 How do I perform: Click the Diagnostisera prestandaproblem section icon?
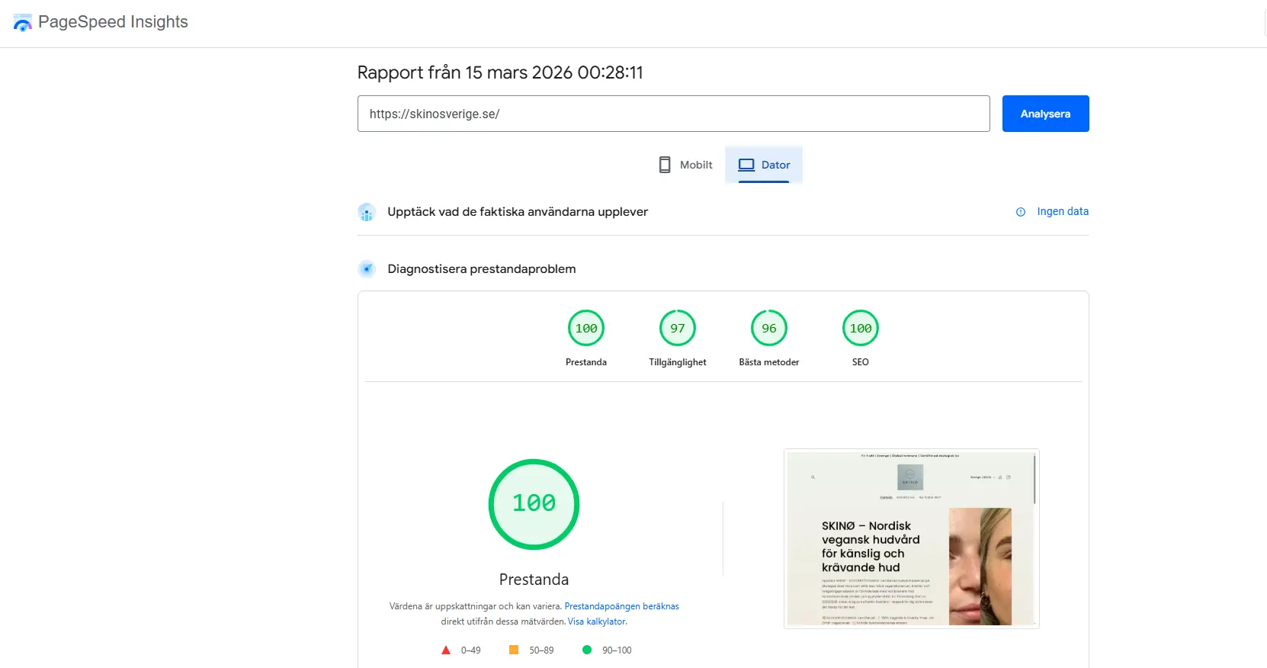pos(367,269)
